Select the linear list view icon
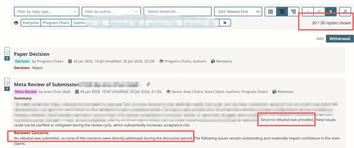The height and width of the screenshot is (148, 354). pos(271,12)
